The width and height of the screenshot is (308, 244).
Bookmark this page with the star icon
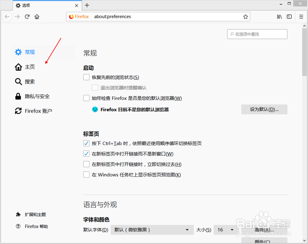pos(245,17)
